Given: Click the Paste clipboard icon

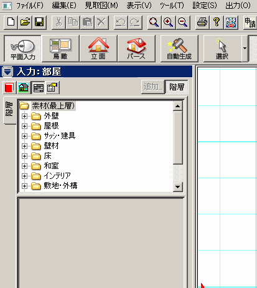Looking at the screenshot, I should [87, 22].
